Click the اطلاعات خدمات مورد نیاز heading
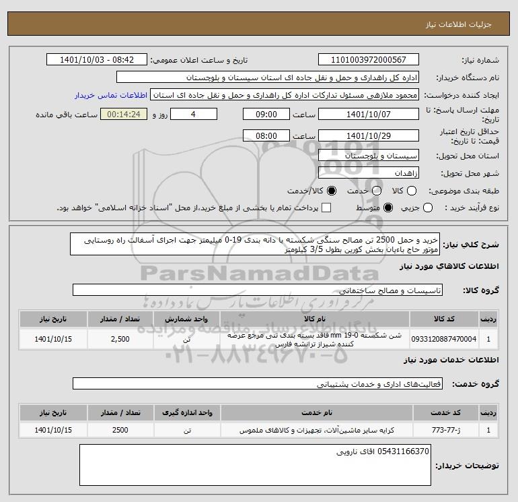 point(451,360)
